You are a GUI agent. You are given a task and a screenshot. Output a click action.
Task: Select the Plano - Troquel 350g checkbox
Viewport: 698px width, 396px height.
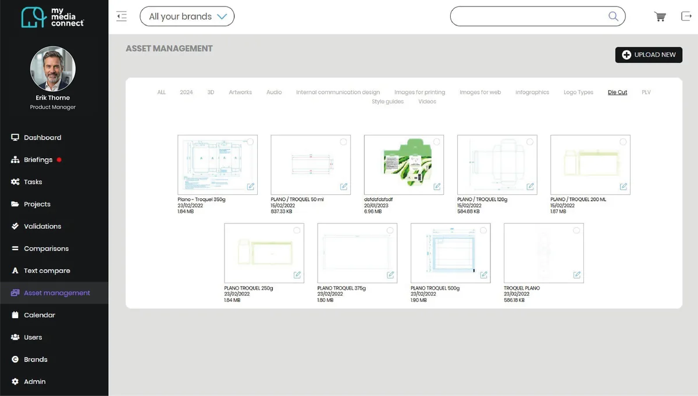coord(250,142)
